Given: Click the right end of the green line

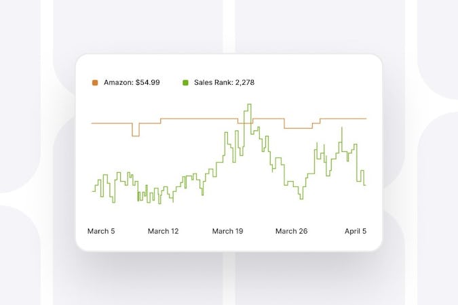Looking at the screenshot, I should point(365,185).
